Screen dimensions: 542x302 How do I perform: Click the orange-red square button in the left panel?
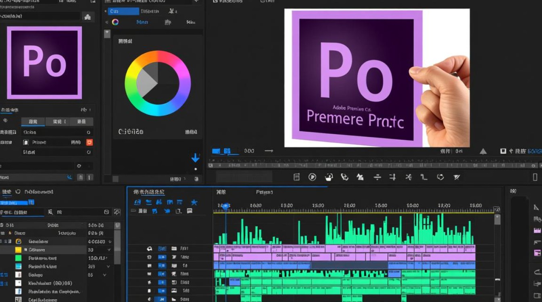pyautogui.click(x=90, y=142)
